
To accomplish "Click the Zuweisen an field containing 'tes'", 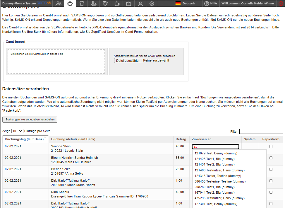I will 215,146.
